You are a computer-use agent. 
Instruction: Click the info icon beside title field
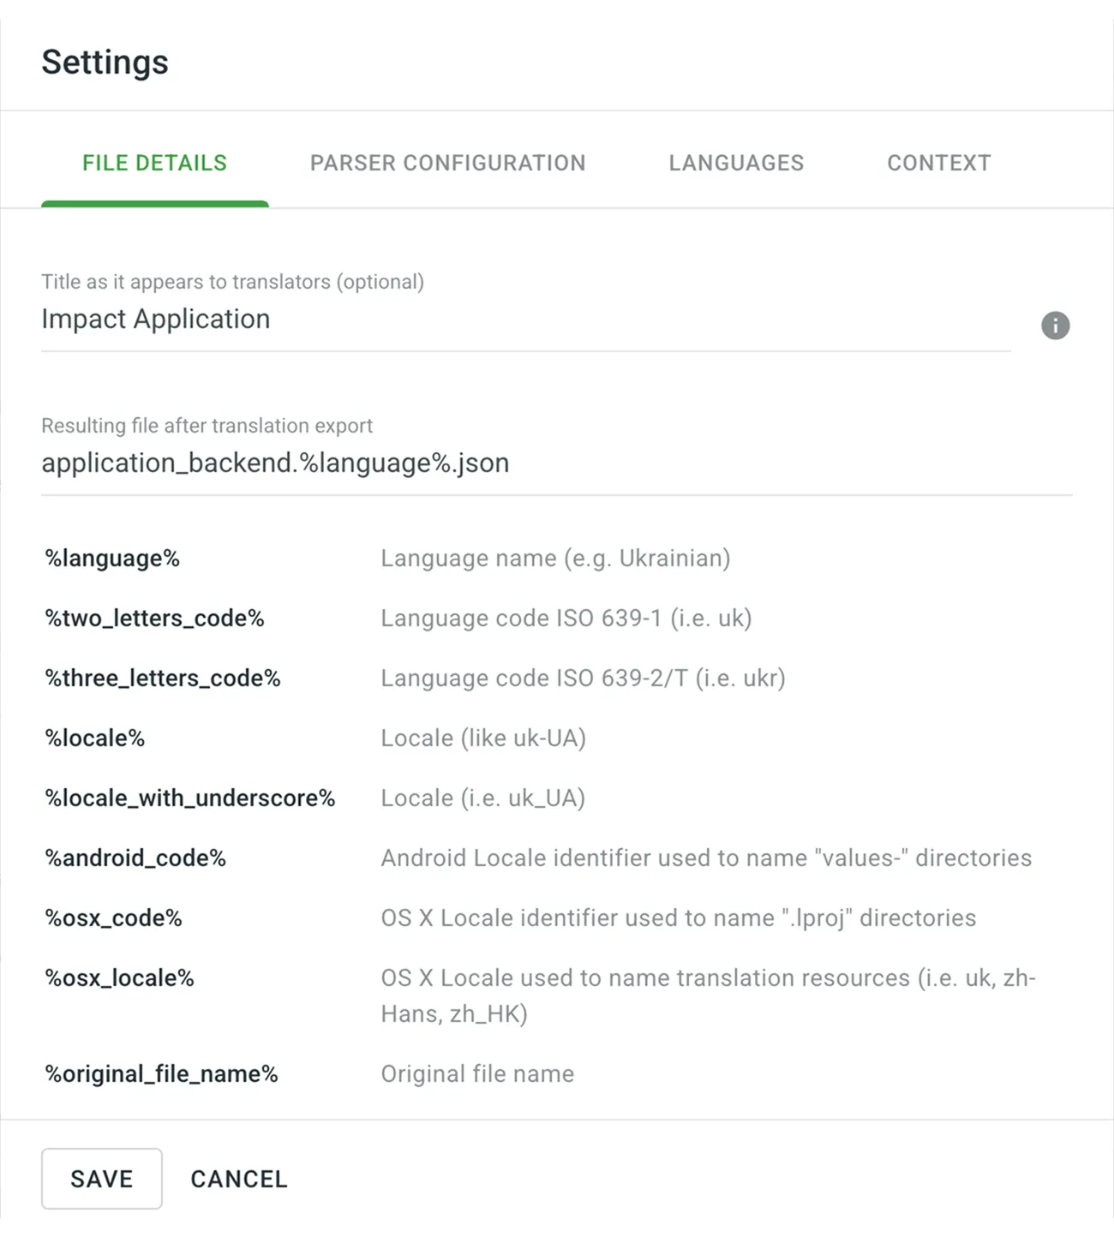[x=1055, y=326]
